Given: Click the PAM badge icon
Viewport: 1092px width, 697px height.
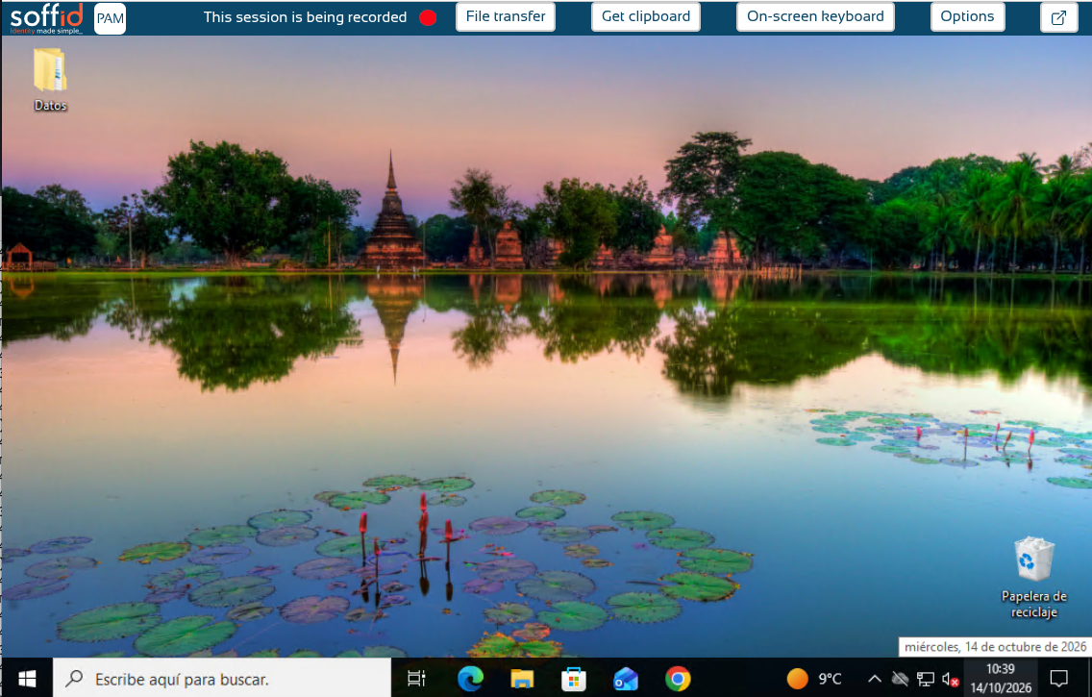Looking at the screenshot, I should [x=110, y=18].
